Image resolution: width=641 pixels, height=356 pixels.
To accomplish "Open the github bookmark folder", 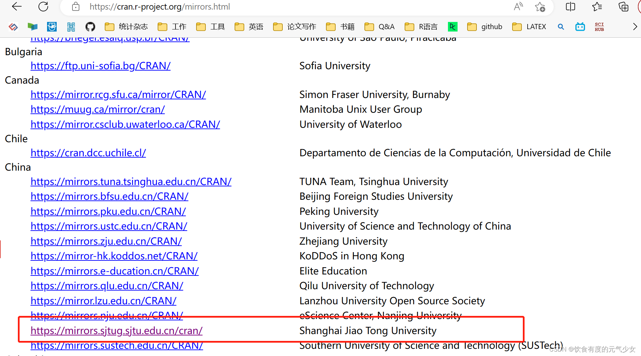I will (x=485, y=27).
